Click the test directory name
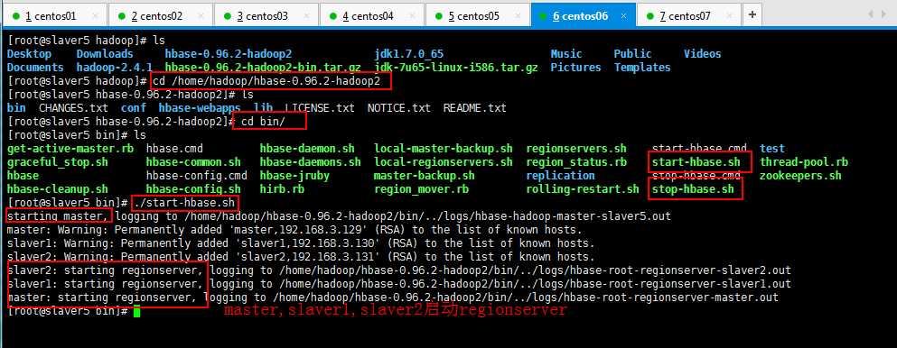This screenshot has width=897, height=348. click(772, 149)
